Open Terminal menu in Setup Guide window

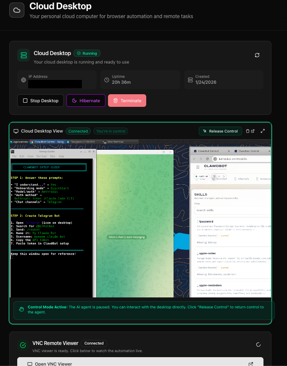click(42, 156)
